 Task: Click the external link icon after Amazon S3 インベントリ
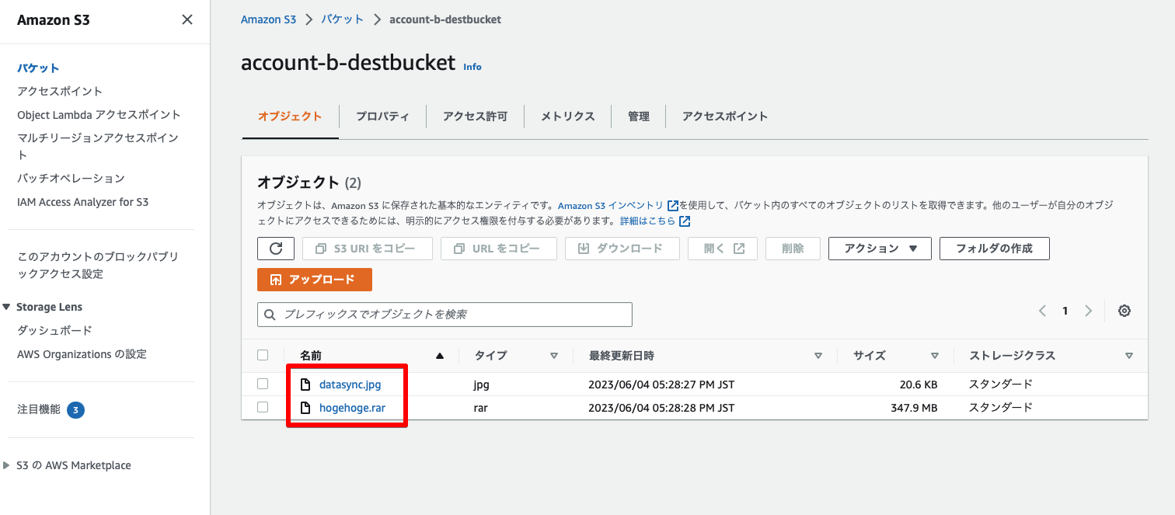point(673,206)
